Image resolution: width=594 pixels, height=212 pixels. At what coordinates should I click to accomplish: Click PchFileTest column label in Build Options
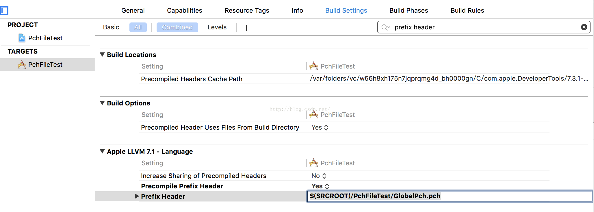[x=338, y=115]
